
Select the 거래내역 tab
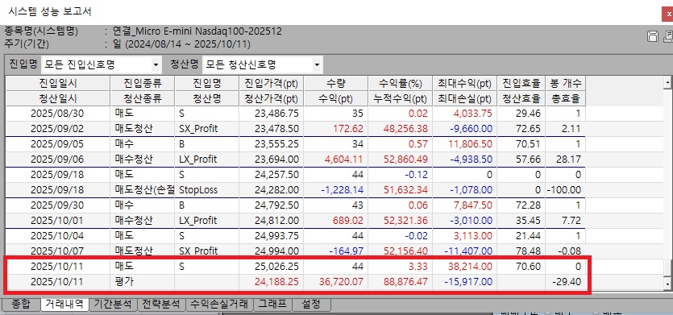(x=64, y=305)
